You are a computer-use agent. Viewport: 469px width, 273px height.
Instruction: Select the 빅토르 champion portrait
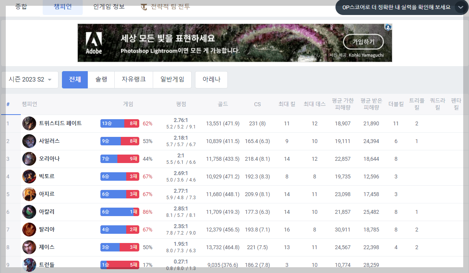pyautogui.click(x=29, y=176)
